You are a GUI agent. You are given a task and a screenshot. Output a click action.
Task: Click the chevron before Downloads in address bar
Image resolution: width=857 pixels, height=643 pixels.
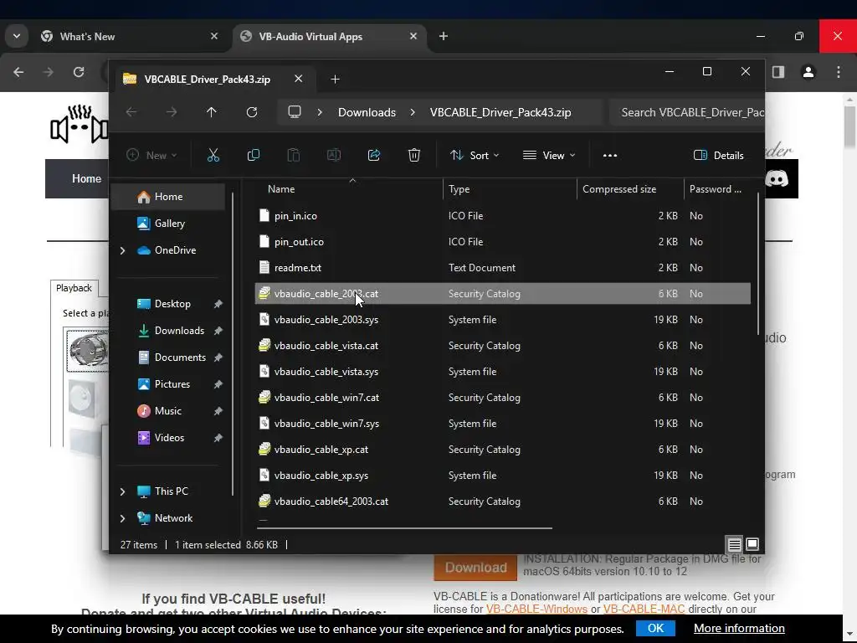[x=320, y=112]
